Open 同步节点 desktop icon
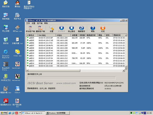This screenshot has width=153, height=115. click(18, 16)
